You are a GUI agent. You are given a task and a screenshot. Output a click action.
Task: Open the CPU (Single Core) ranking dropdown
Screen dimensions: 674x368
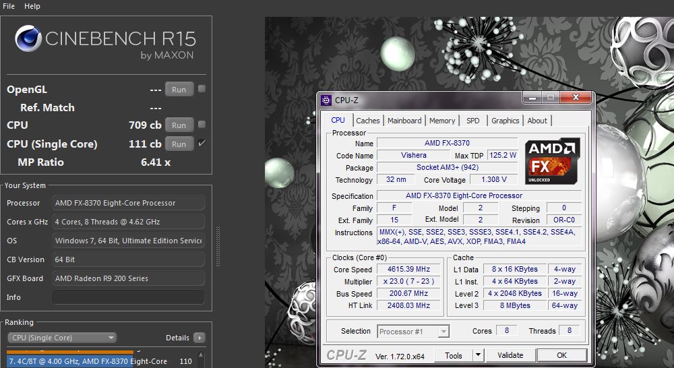[62, 338]
